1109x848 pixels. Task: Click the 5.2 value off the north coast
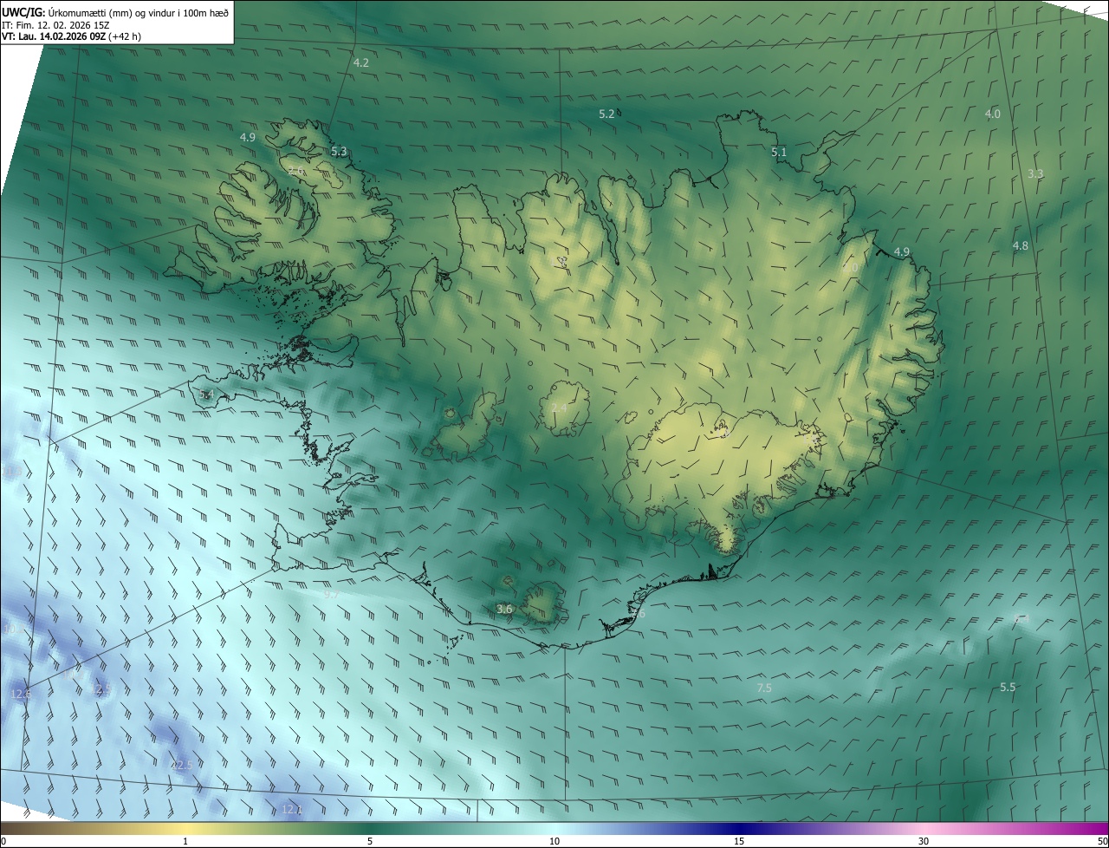click(606, 114)
